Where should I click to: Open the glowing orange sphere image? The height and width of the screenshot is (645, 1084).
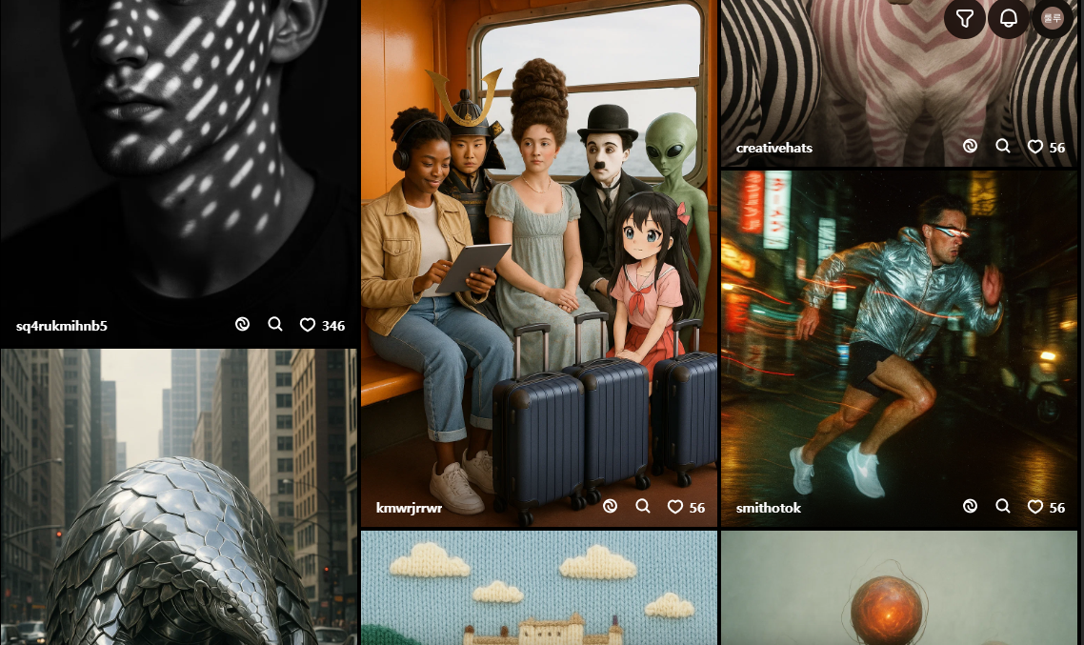(x=899, y=588)
